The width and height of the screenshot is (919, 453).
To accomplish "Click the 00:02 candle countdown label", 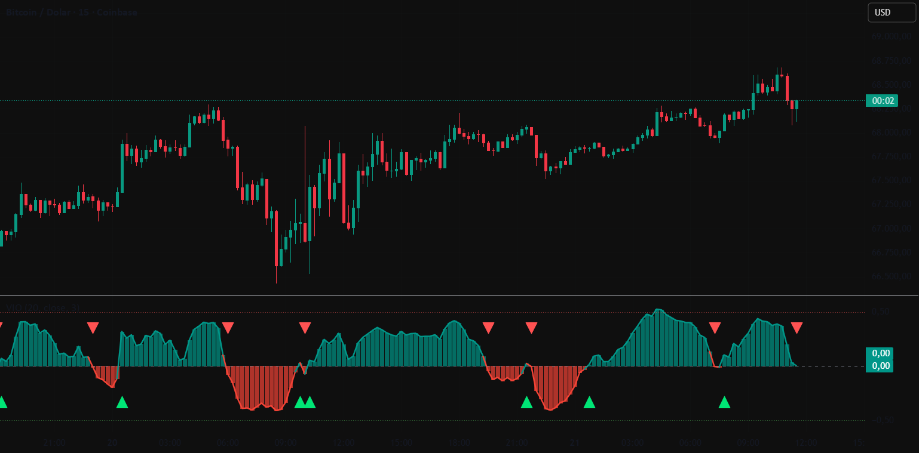I will tap(881, 101).
